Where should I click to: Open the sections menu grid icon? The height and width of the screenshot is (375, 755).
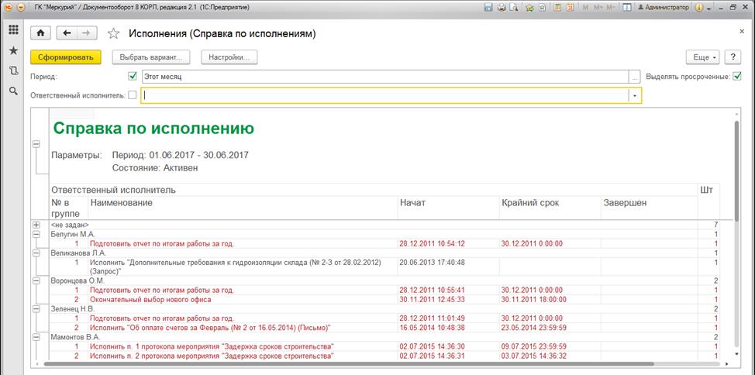pyautogui.click(x=13, y=31)
